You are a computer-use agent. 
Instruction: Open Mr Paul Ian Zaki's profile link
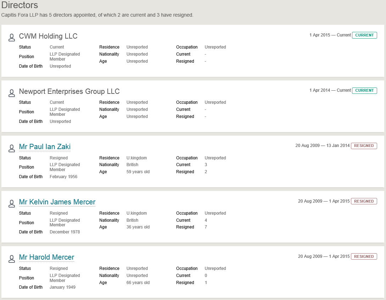(45, 147)
